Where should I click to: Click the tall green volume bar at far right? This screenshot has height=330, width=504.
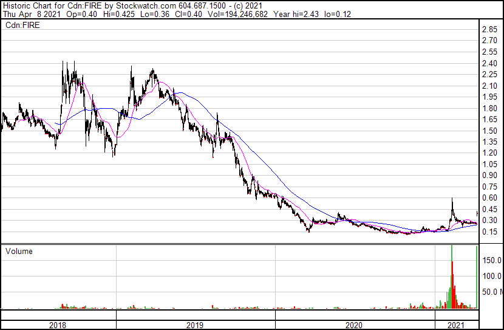477,277
